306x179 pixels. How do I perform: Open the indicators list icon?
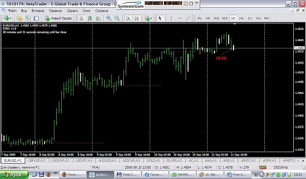pos(147,18)
